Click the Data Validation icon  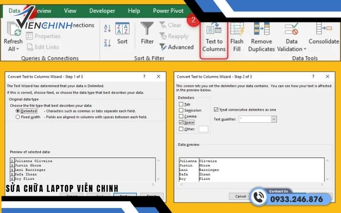point(292,29)
